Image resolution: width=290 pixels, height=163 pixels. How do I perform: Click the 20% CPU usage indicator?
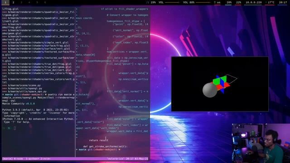229,2
